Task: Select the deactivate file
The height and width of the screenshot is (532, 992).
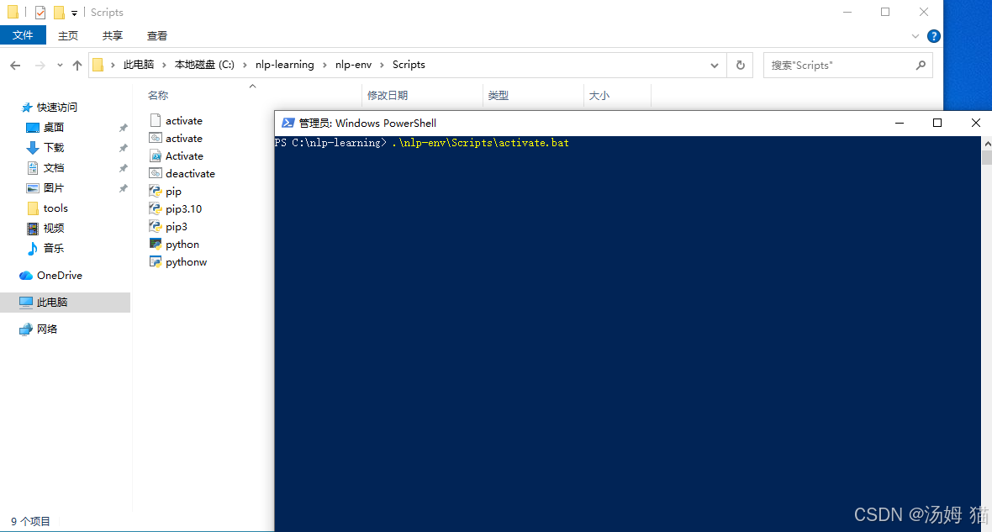Action: pos(182,173)
